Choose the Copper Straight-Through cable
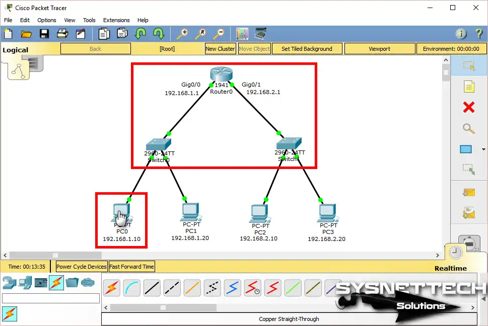 [152, 288]
